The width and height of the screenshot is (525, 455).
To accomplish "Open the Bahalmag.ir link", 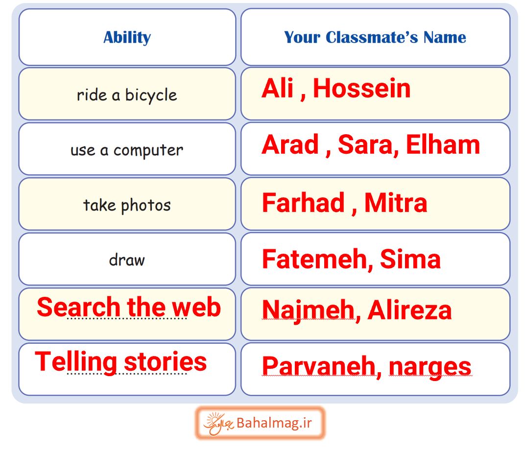I will click(x=260, y=423).
